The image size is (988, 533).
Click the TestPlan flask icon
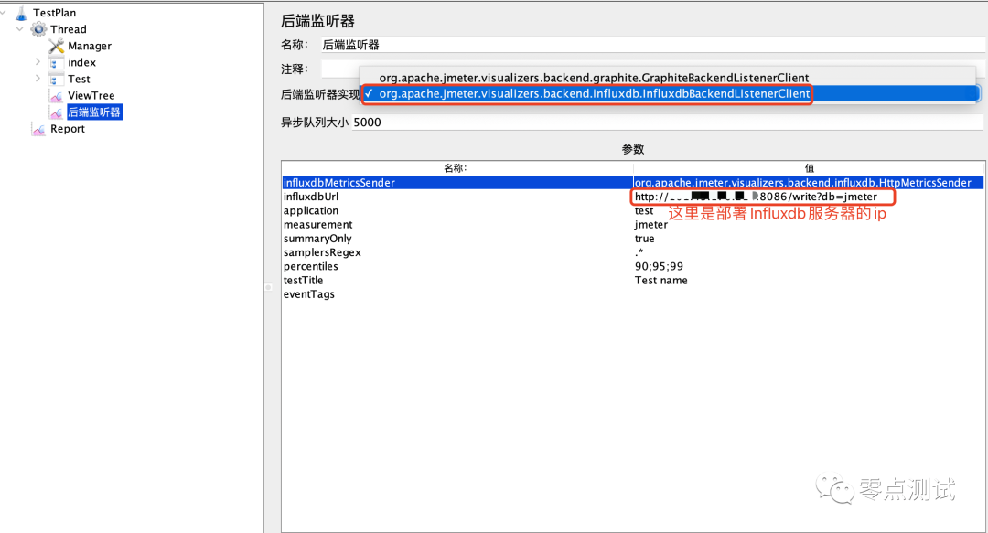click(21, 13)
